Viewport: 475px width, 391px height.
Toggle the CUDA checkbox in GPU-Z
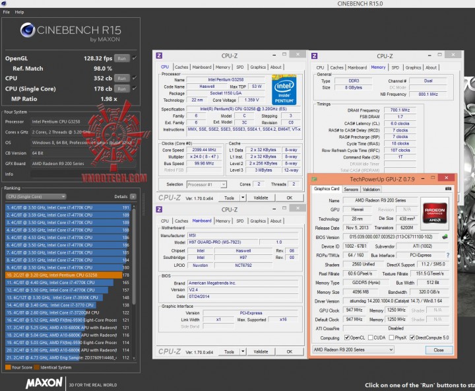pyautogui.click(x=370, y=338)
